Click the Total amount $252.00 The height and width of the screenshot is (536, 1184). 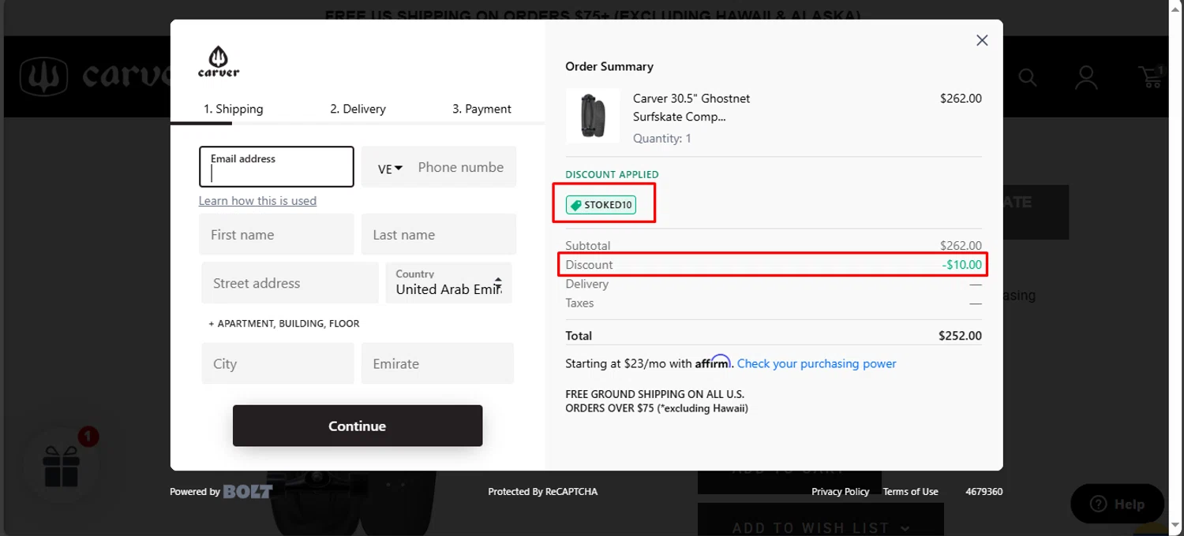960,336
